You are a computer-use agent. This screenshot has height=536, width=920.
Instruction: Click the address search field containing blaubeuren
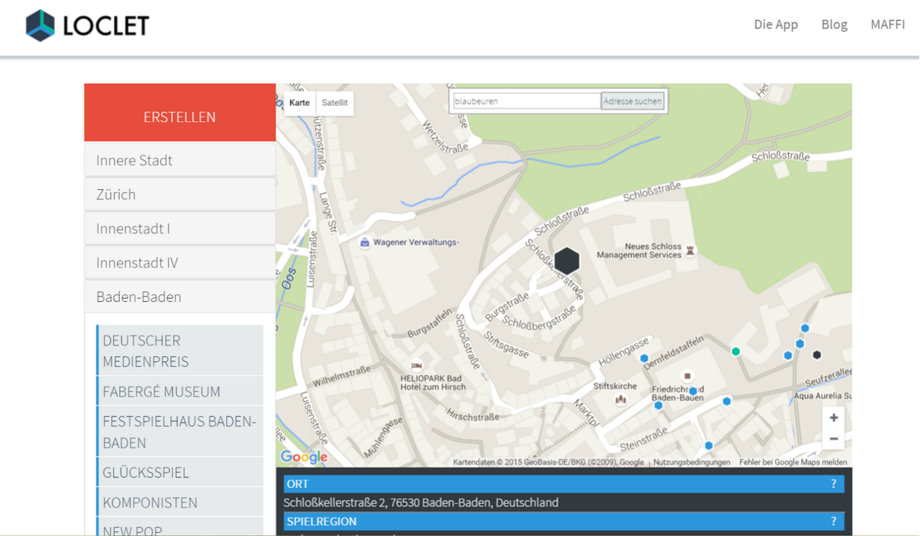[x=526, y=101]
